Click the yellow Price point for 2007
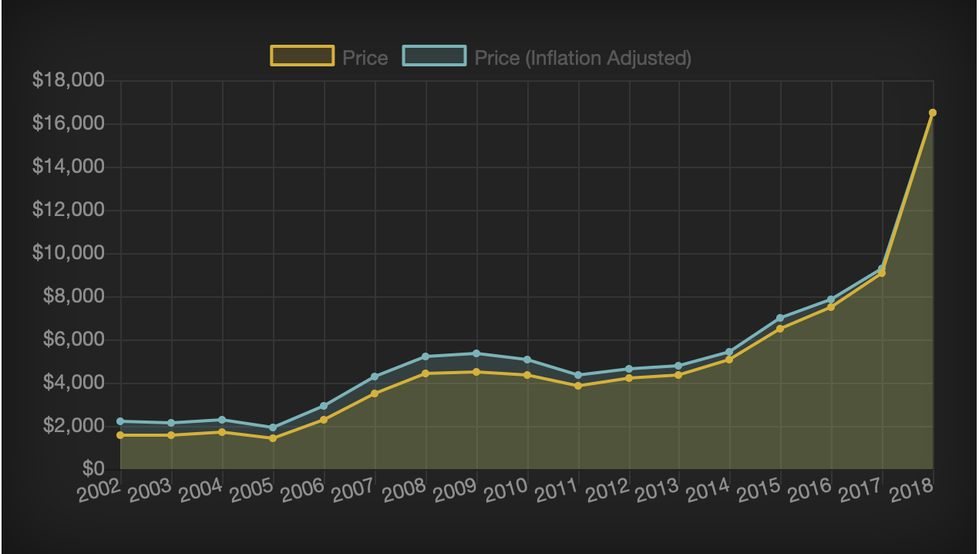This screenshot has height=554, width=979. point(375,394)
